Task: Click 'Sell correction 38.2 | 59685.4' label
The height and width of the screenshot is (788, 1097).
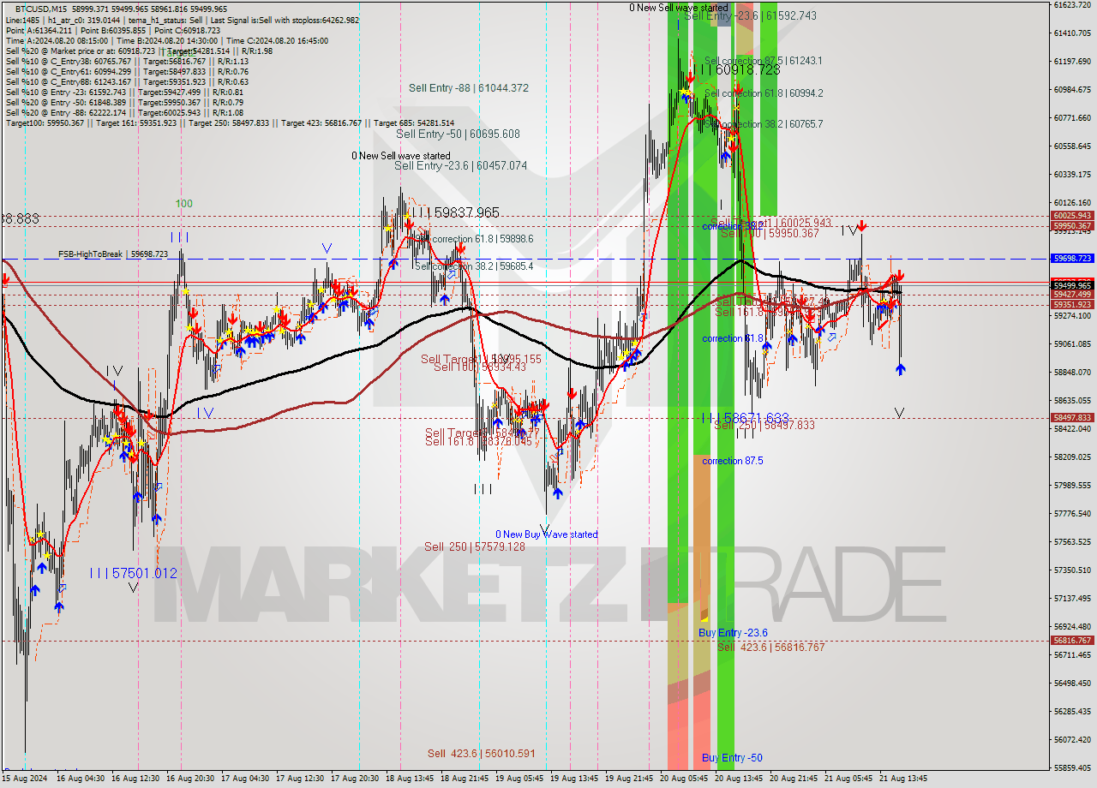Action: (474, 266)
